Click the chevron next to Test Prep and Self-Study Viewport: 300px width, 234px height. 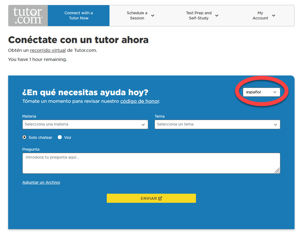[x=217, y=15]
